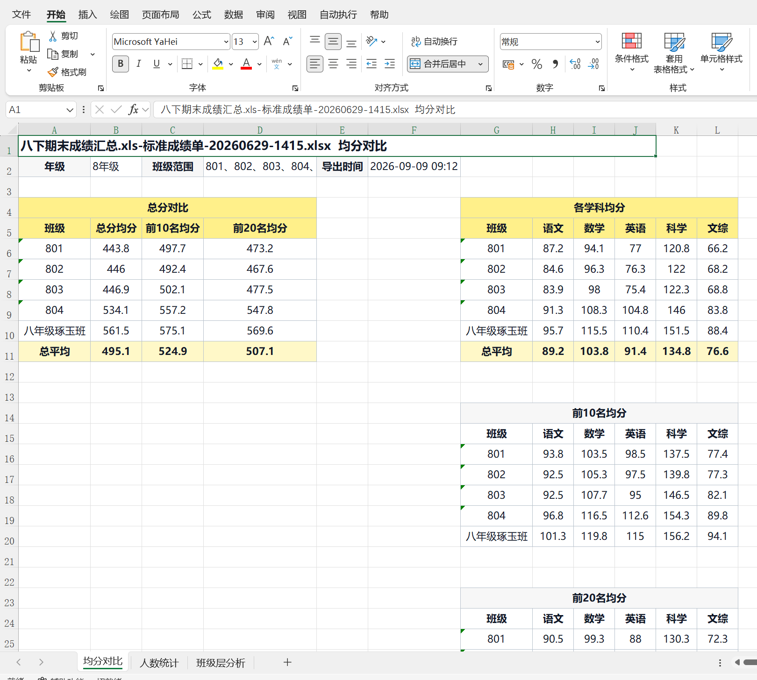This screenshot has width=757, height=680.
Task: Click the Cut scissors icon
Action: tap(53, 36)
